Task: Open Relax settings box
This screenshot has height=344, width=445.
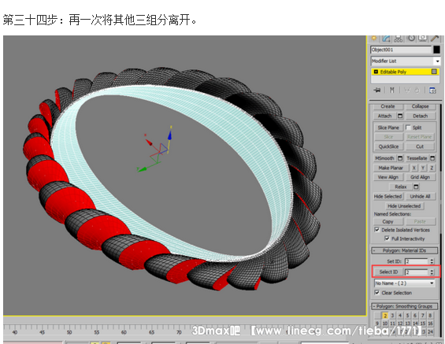Action: 416,187
